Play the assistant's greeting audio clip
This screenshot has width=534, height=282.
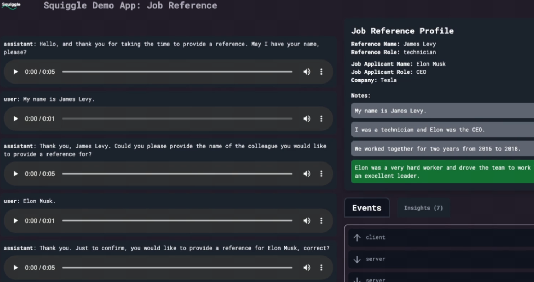click(x=15, y=72)
